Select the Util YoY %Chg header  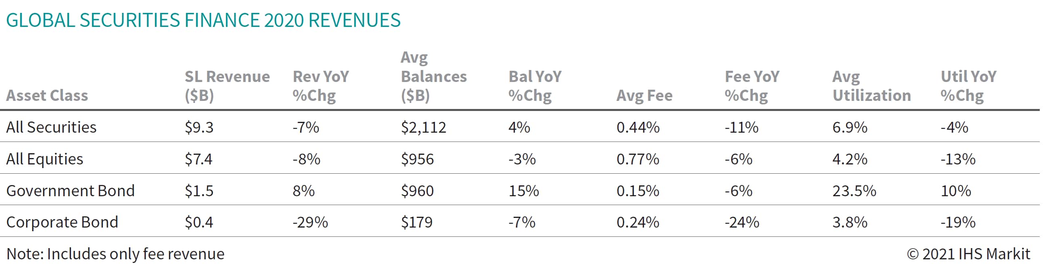click(968, 86)
